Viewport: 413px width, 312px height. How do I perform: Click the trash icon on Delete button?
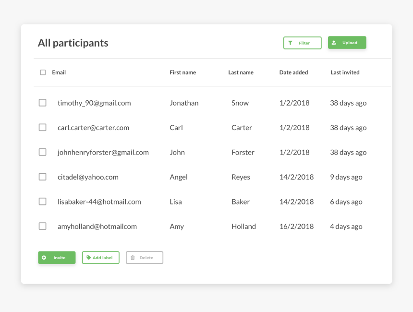pos(133,258)
